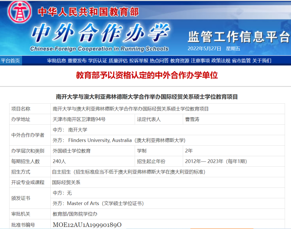
Task: Click the Flinders University, Australia cell
Action: tap(168, 140)
